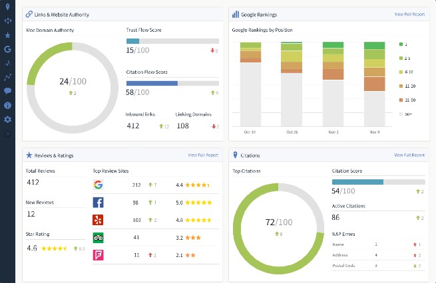The height and width of the screenshot is (283, 436).
Task: Open the info circle sidebar icon
Action: (8, 106)
